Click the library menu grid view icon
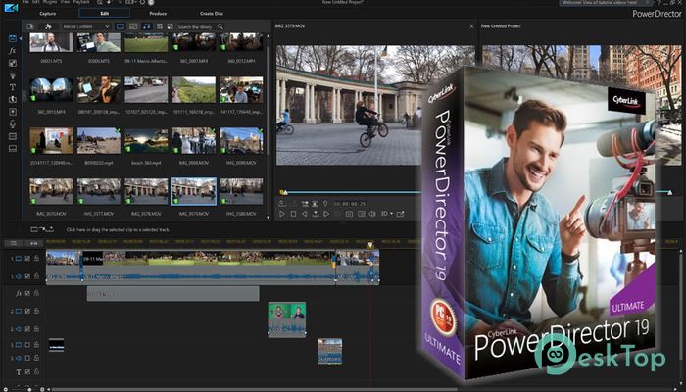686x392 pixels. point(160,26)
